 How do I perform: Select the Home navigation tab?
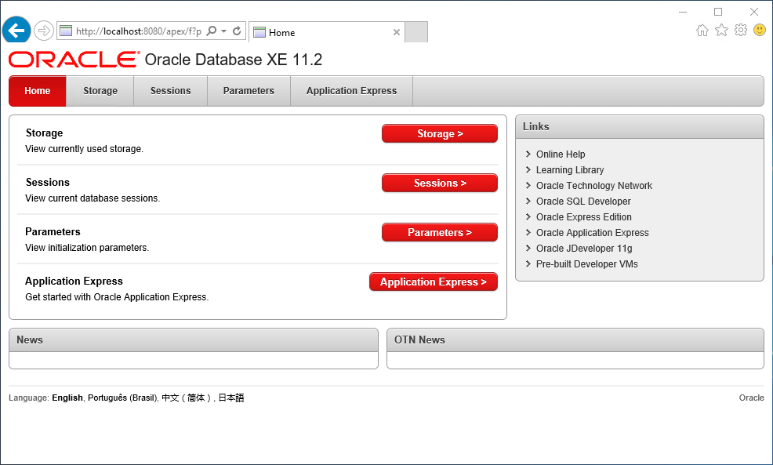point(38,91)
